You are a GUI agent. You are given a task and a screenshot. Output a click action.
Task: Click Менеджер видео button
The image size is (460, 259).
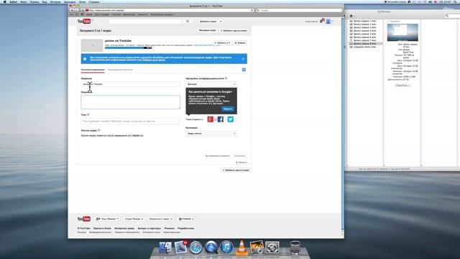click(208, 30)
